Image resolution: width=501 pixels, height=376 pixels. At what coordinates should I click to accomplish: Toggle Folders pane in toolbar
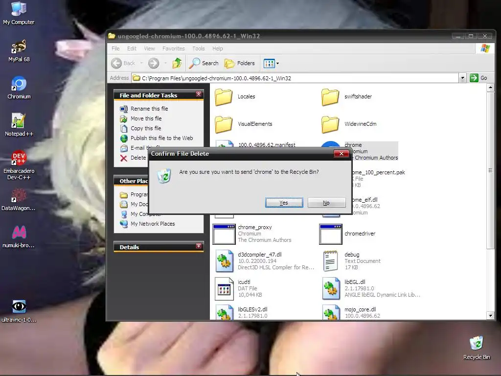coord(240,63)
